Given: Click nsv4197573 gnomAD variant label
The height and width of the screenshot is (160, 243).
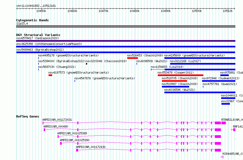Looking at the screenshot, I should [x=79, y=73].
